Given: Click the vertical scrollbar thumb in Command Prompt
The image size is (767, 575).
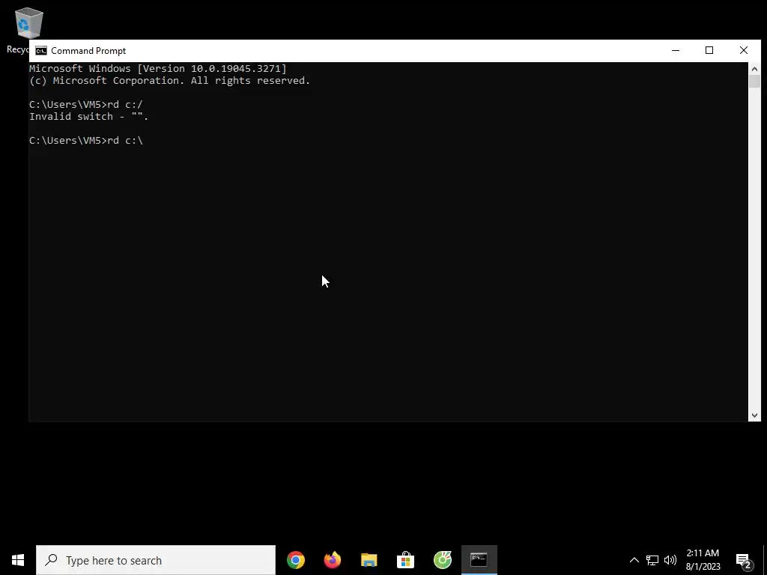Looking at the screenshot, I should (754, 81).
